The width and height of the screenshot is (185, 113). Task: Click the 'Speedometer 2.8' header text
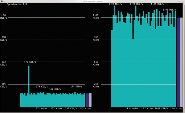[17, 4]
